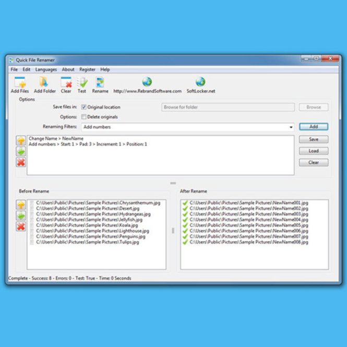Click the Save filters button
This screenshot has width=347, height=347.
tap(314, 139)
